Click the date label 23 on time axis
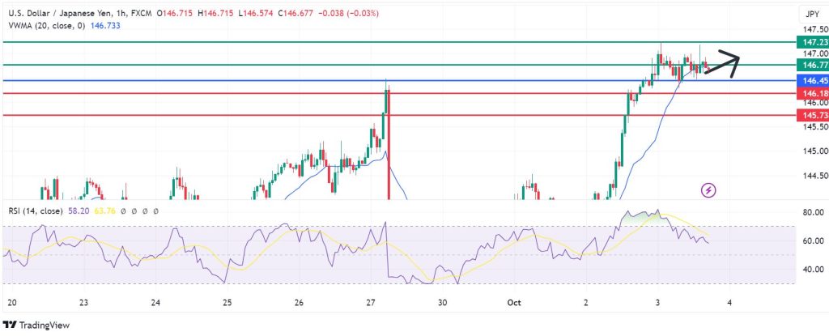Viewport: 829px width, 336px height. (83, 303)
